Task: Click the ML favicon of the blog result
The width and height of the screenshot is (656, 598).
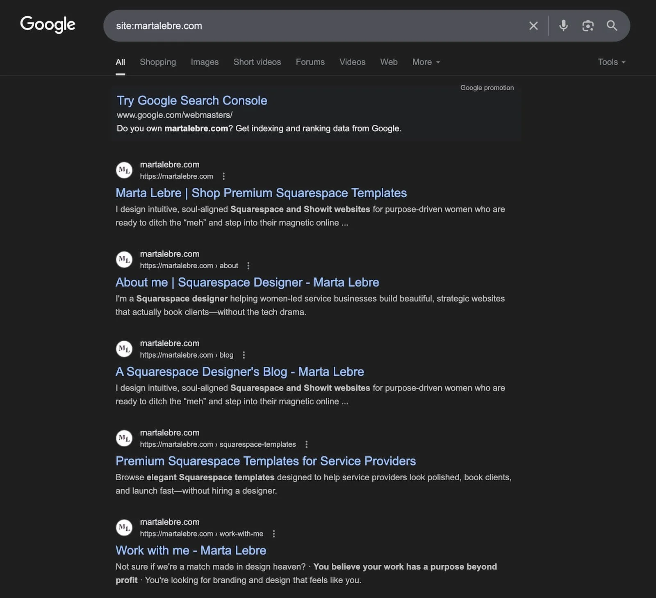Action: click(x=124, y=349)
